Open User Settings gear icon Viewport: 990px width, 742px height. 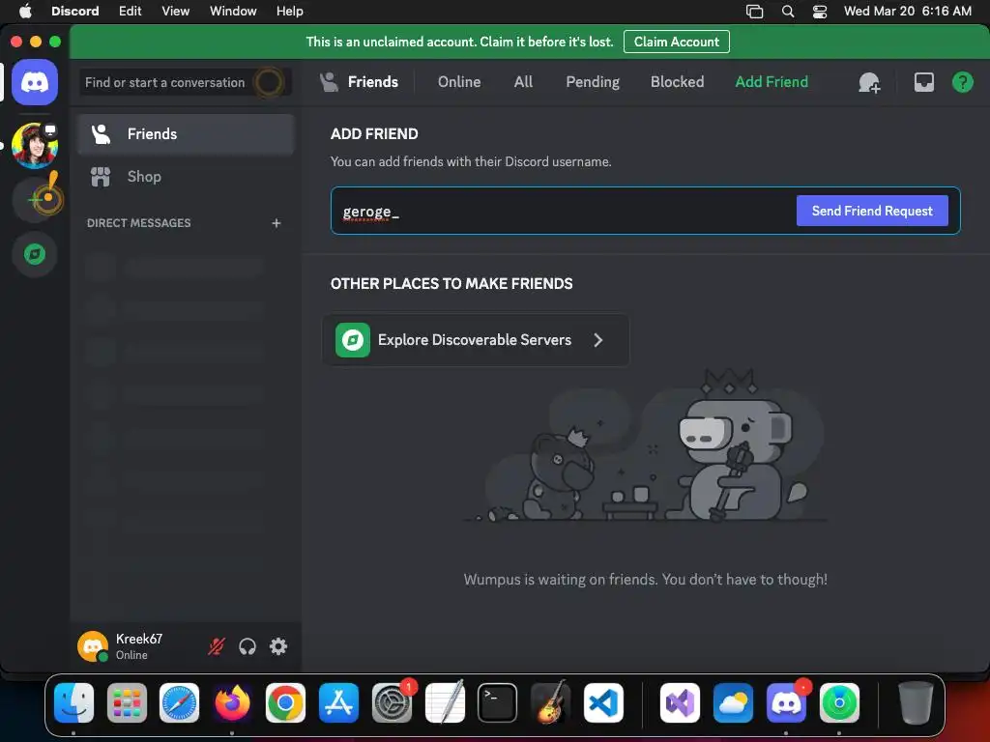[278, 646]
